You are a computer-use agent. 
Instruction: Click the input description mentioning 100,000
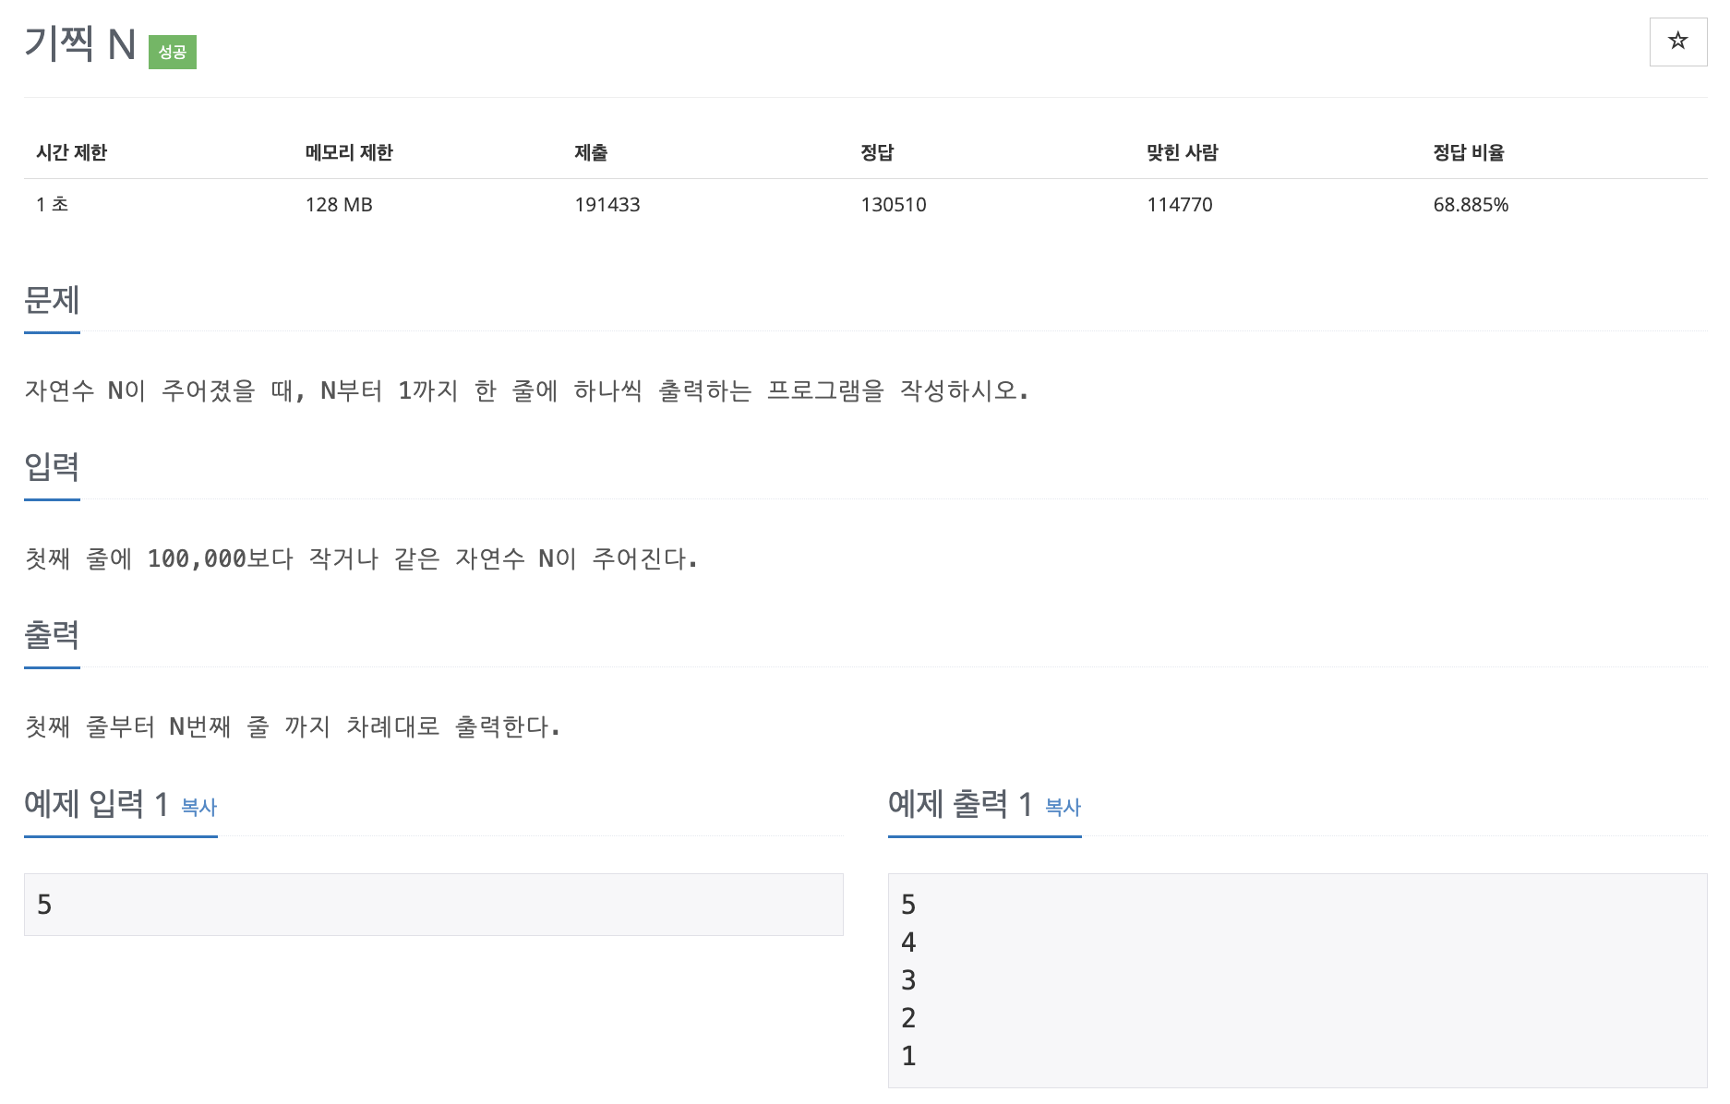click(361, 558)
